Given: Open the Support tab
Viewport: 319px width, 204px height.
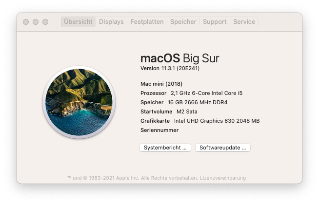Looking at the screenshot, I should point(215,22).
